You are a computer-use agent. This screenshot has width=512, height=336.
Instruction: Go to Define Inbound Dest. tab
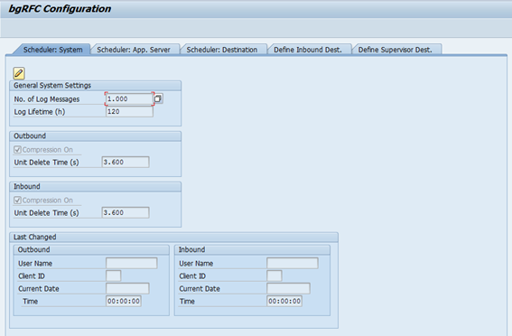[x=308, y=50]
